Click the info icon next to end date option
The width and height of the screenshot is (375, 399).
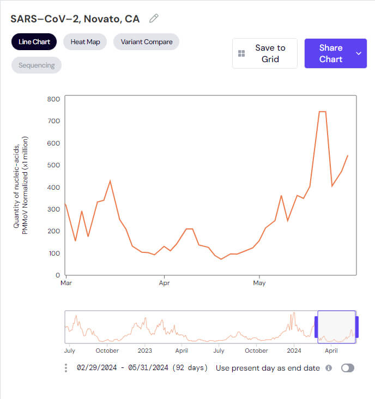coord(329,368)
